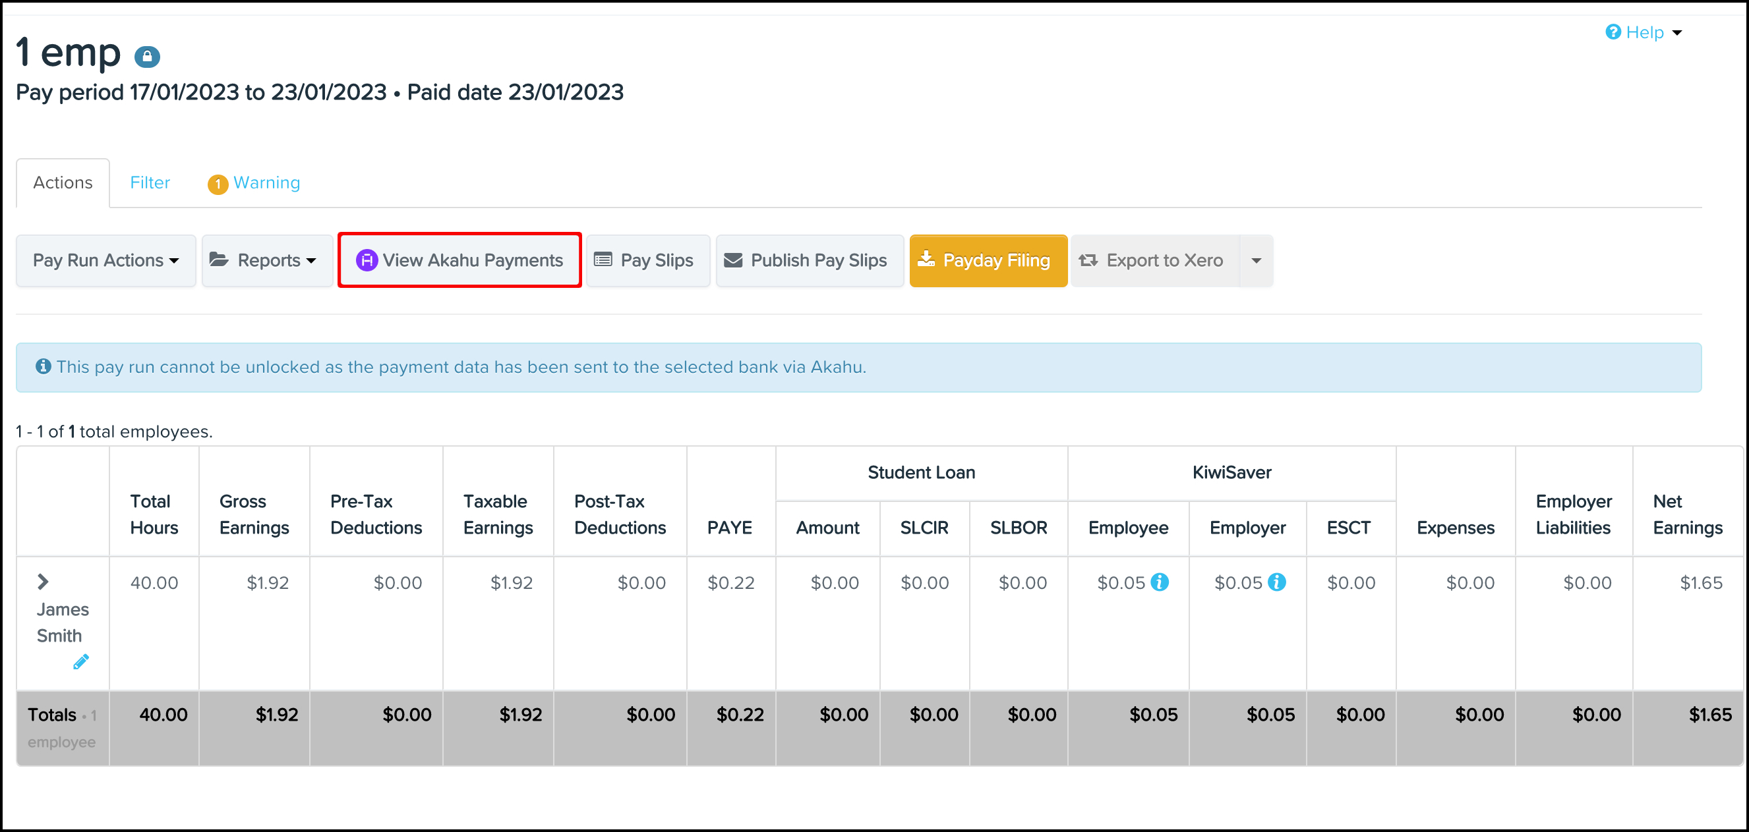The width and height of the screenshot is (1749, 832).
Task: Expand the James Smith row chevron
Action: (x=43, y=582)
